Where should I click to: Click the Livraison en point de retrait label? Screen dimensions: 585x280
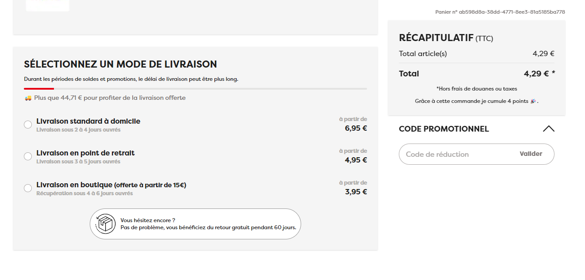click(85, 153)
